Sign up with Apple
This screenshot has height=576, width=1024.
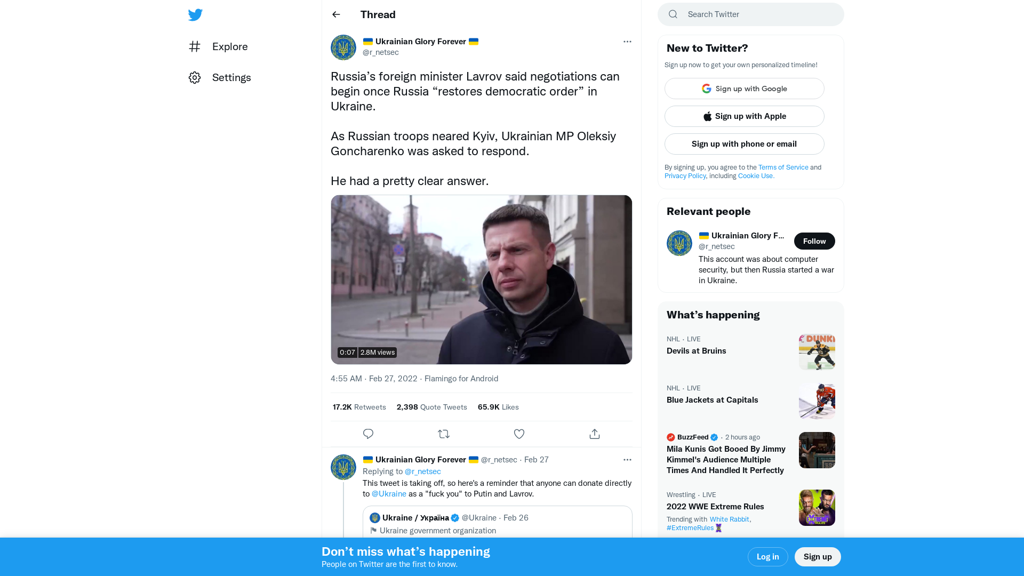745,116
